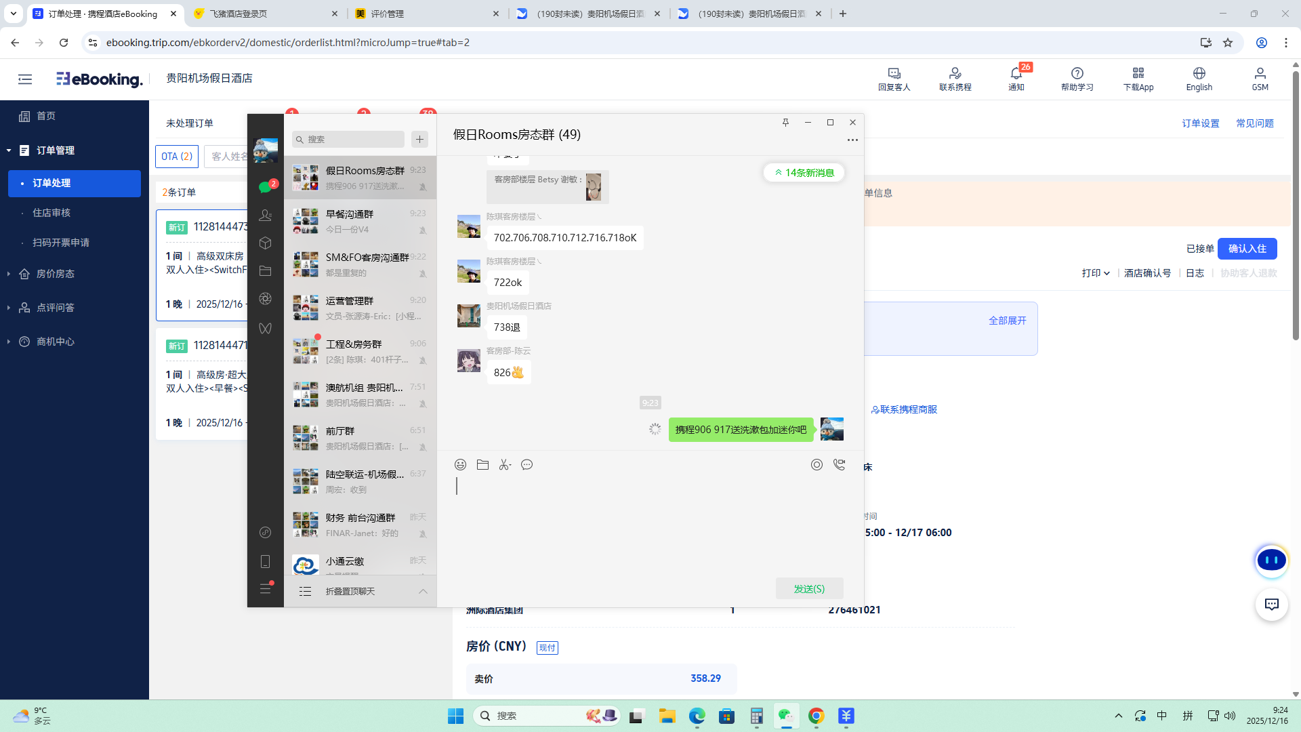The width and height of the screenshot is (1301, 732).
Task: Select the screenshot scissors tool
Action: (505, 465)
